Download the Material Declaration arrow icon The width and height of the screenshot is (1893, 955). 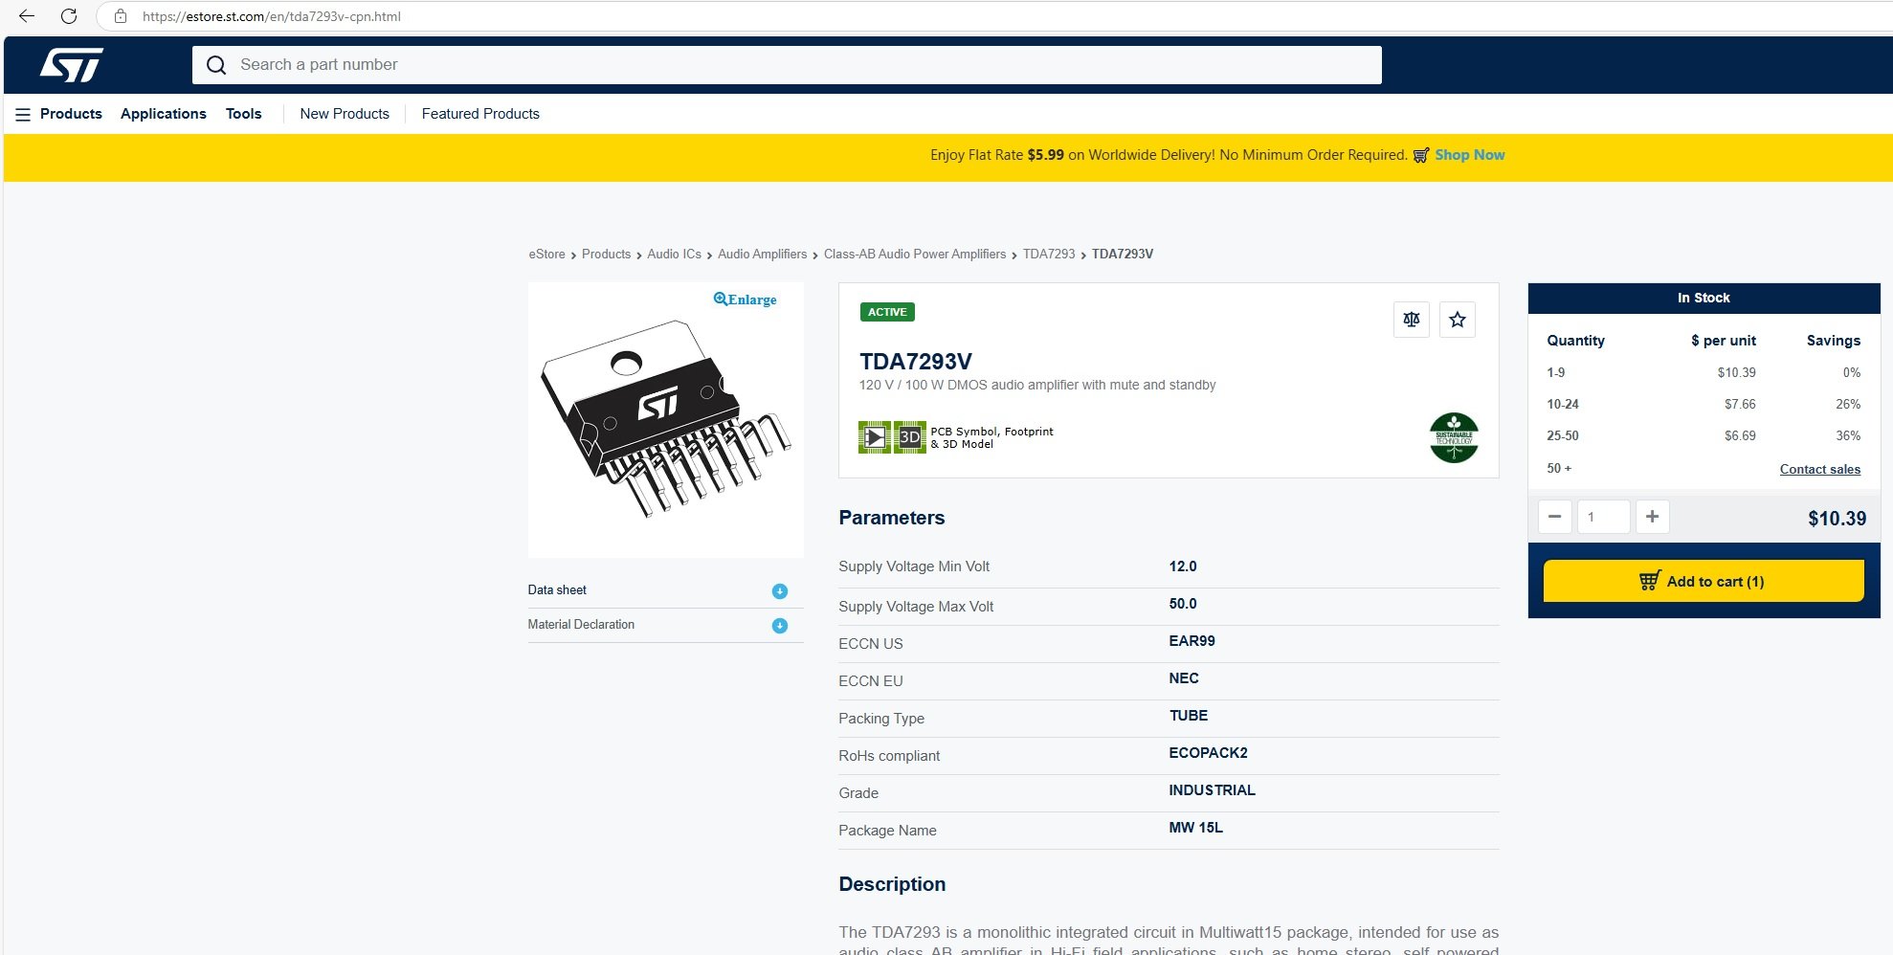pos(780,626)
